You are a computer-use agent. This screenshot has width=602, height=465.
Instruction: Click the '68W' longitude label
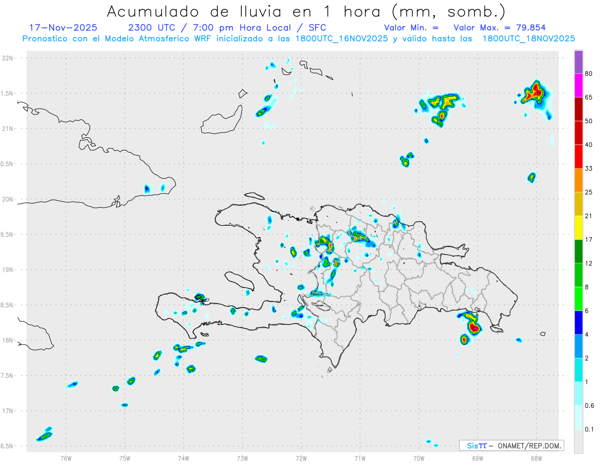[x=536, y=458]
